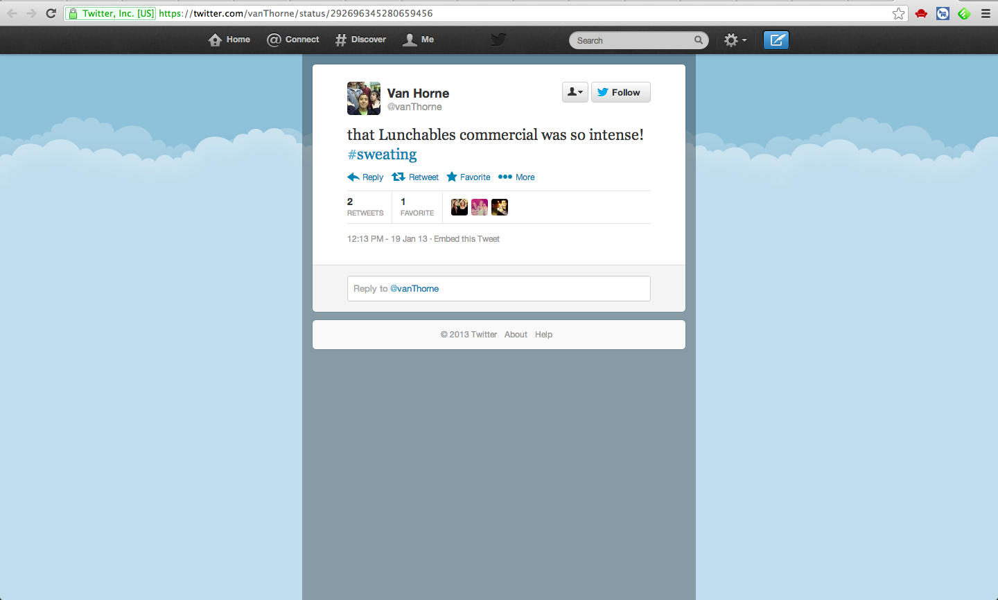
Task: Click the magnifying glass search icon
Action: pyautogui.click(x=699, y=40)
